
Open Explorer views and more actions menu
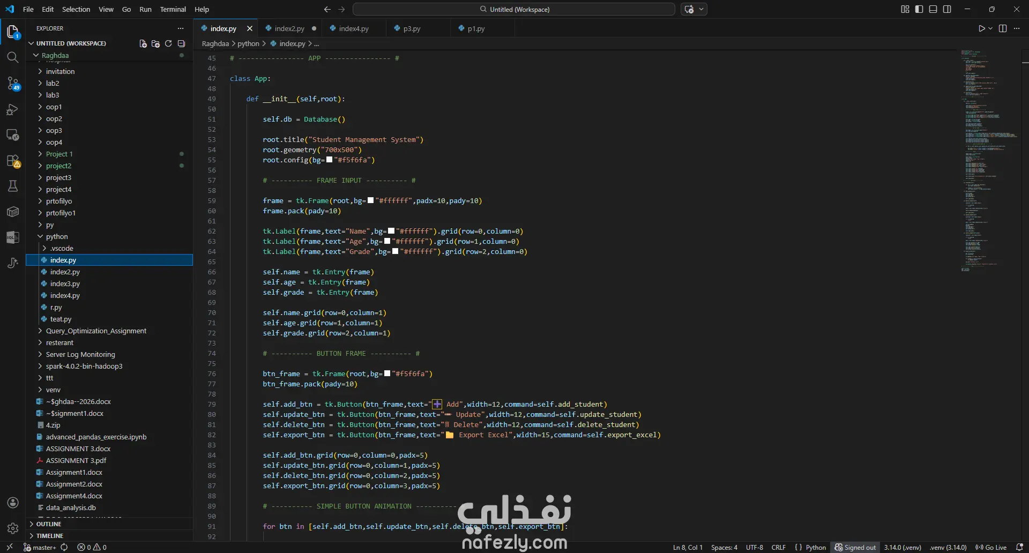[181, 28]
